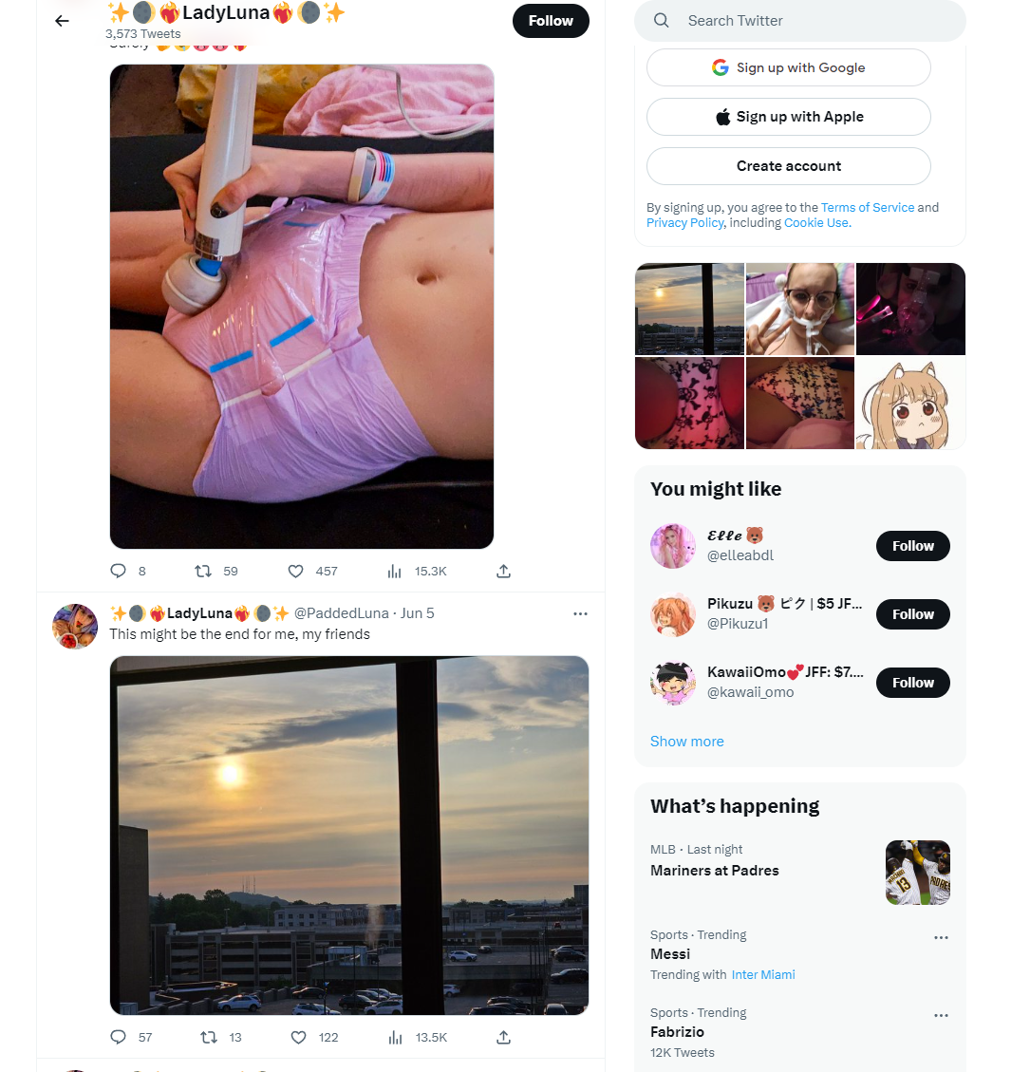Show more suggested accounts
The height and width of the screenshot is (1072, 1030).
pos(687,742)
